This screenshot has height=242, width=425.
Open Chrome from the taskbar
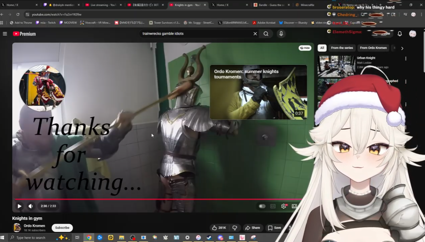89,237
